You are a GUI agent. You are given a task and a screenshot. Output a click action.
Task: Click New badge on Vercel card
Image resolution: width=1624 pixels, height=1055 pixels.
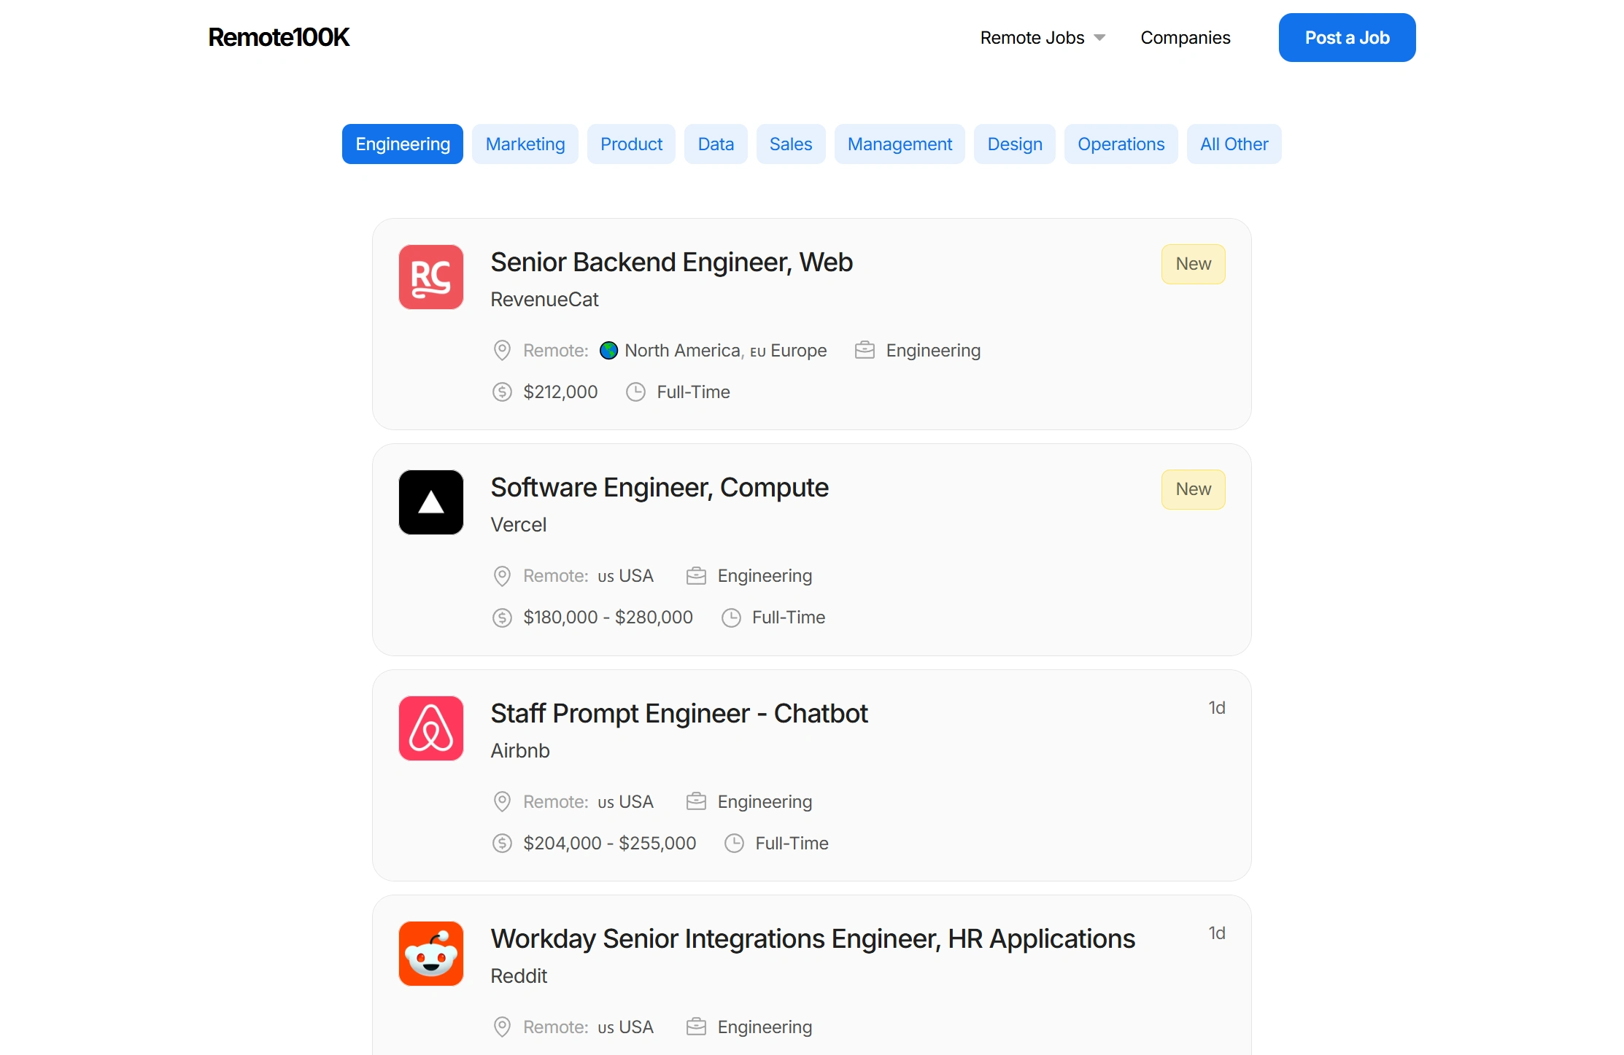(1193, 489)
